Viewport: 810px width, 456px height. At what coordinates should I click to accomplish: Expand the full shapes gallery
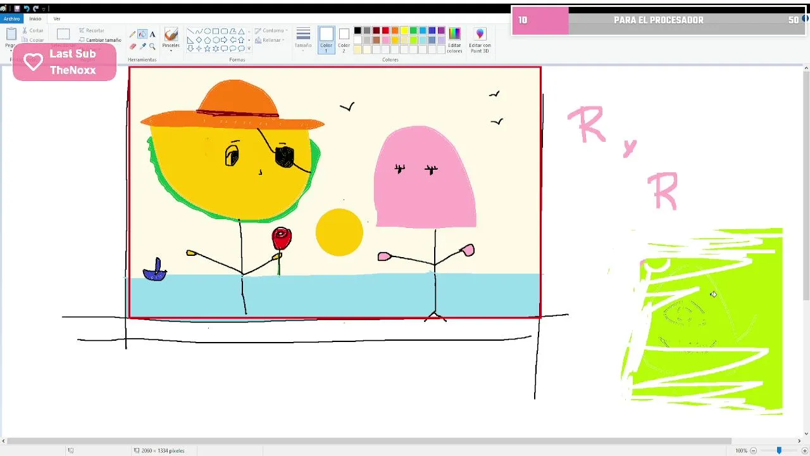click(x=249, y=49)
